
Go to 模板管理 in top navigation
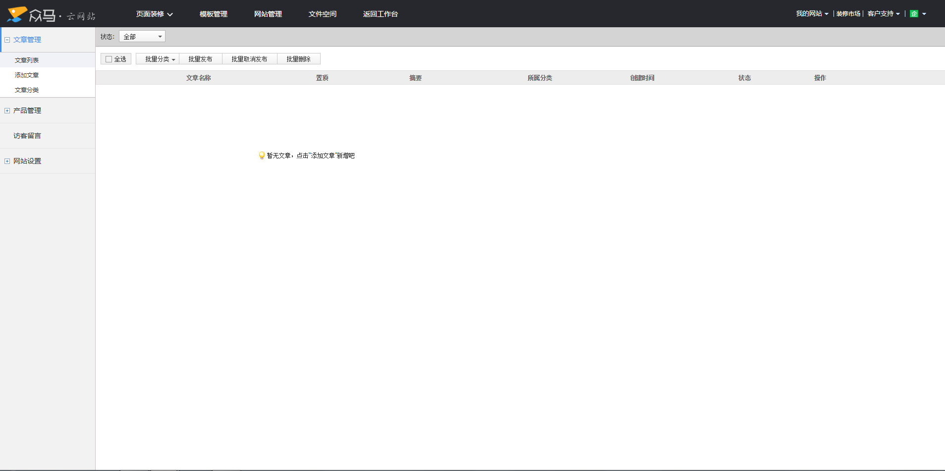(214, 14)
